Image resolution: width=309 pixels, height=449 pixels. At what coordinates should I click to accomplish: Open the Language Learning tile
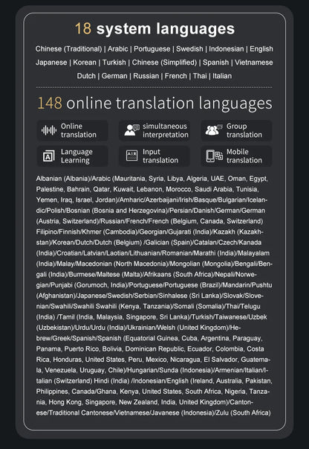73,156
